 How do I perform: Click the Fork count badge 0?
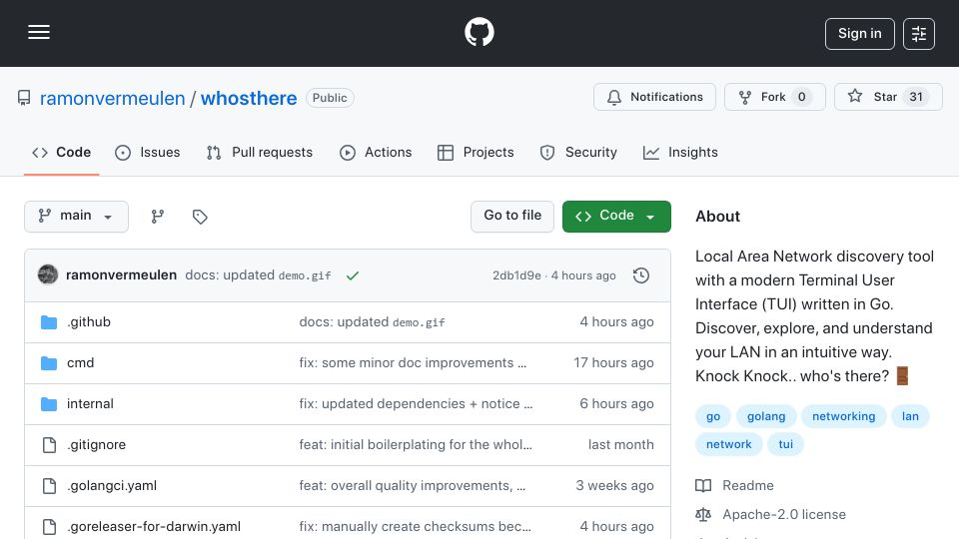coord(801,97)
